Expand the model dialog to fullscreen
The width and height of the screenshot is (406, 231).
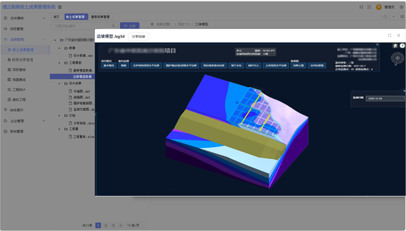(389, 35)
